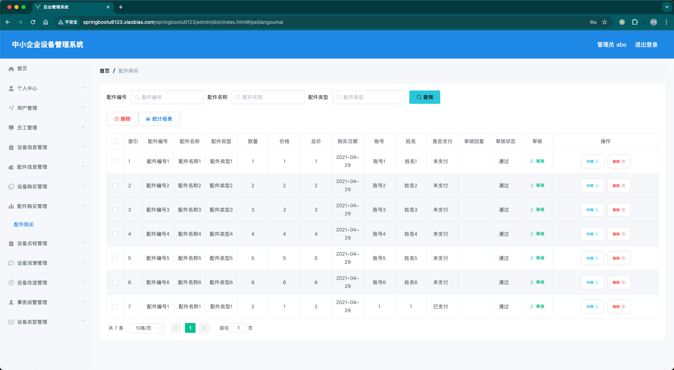Click the user icon for 事务报警管理

pos(11,302)
